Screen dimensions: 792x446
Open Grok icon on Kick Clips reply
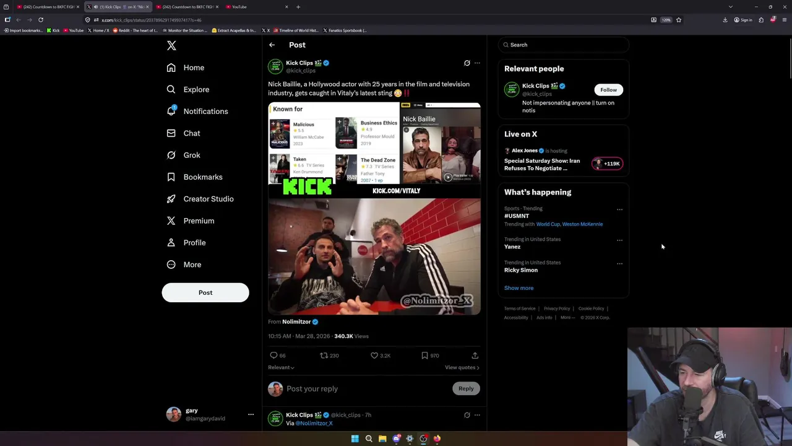point(467,415)
